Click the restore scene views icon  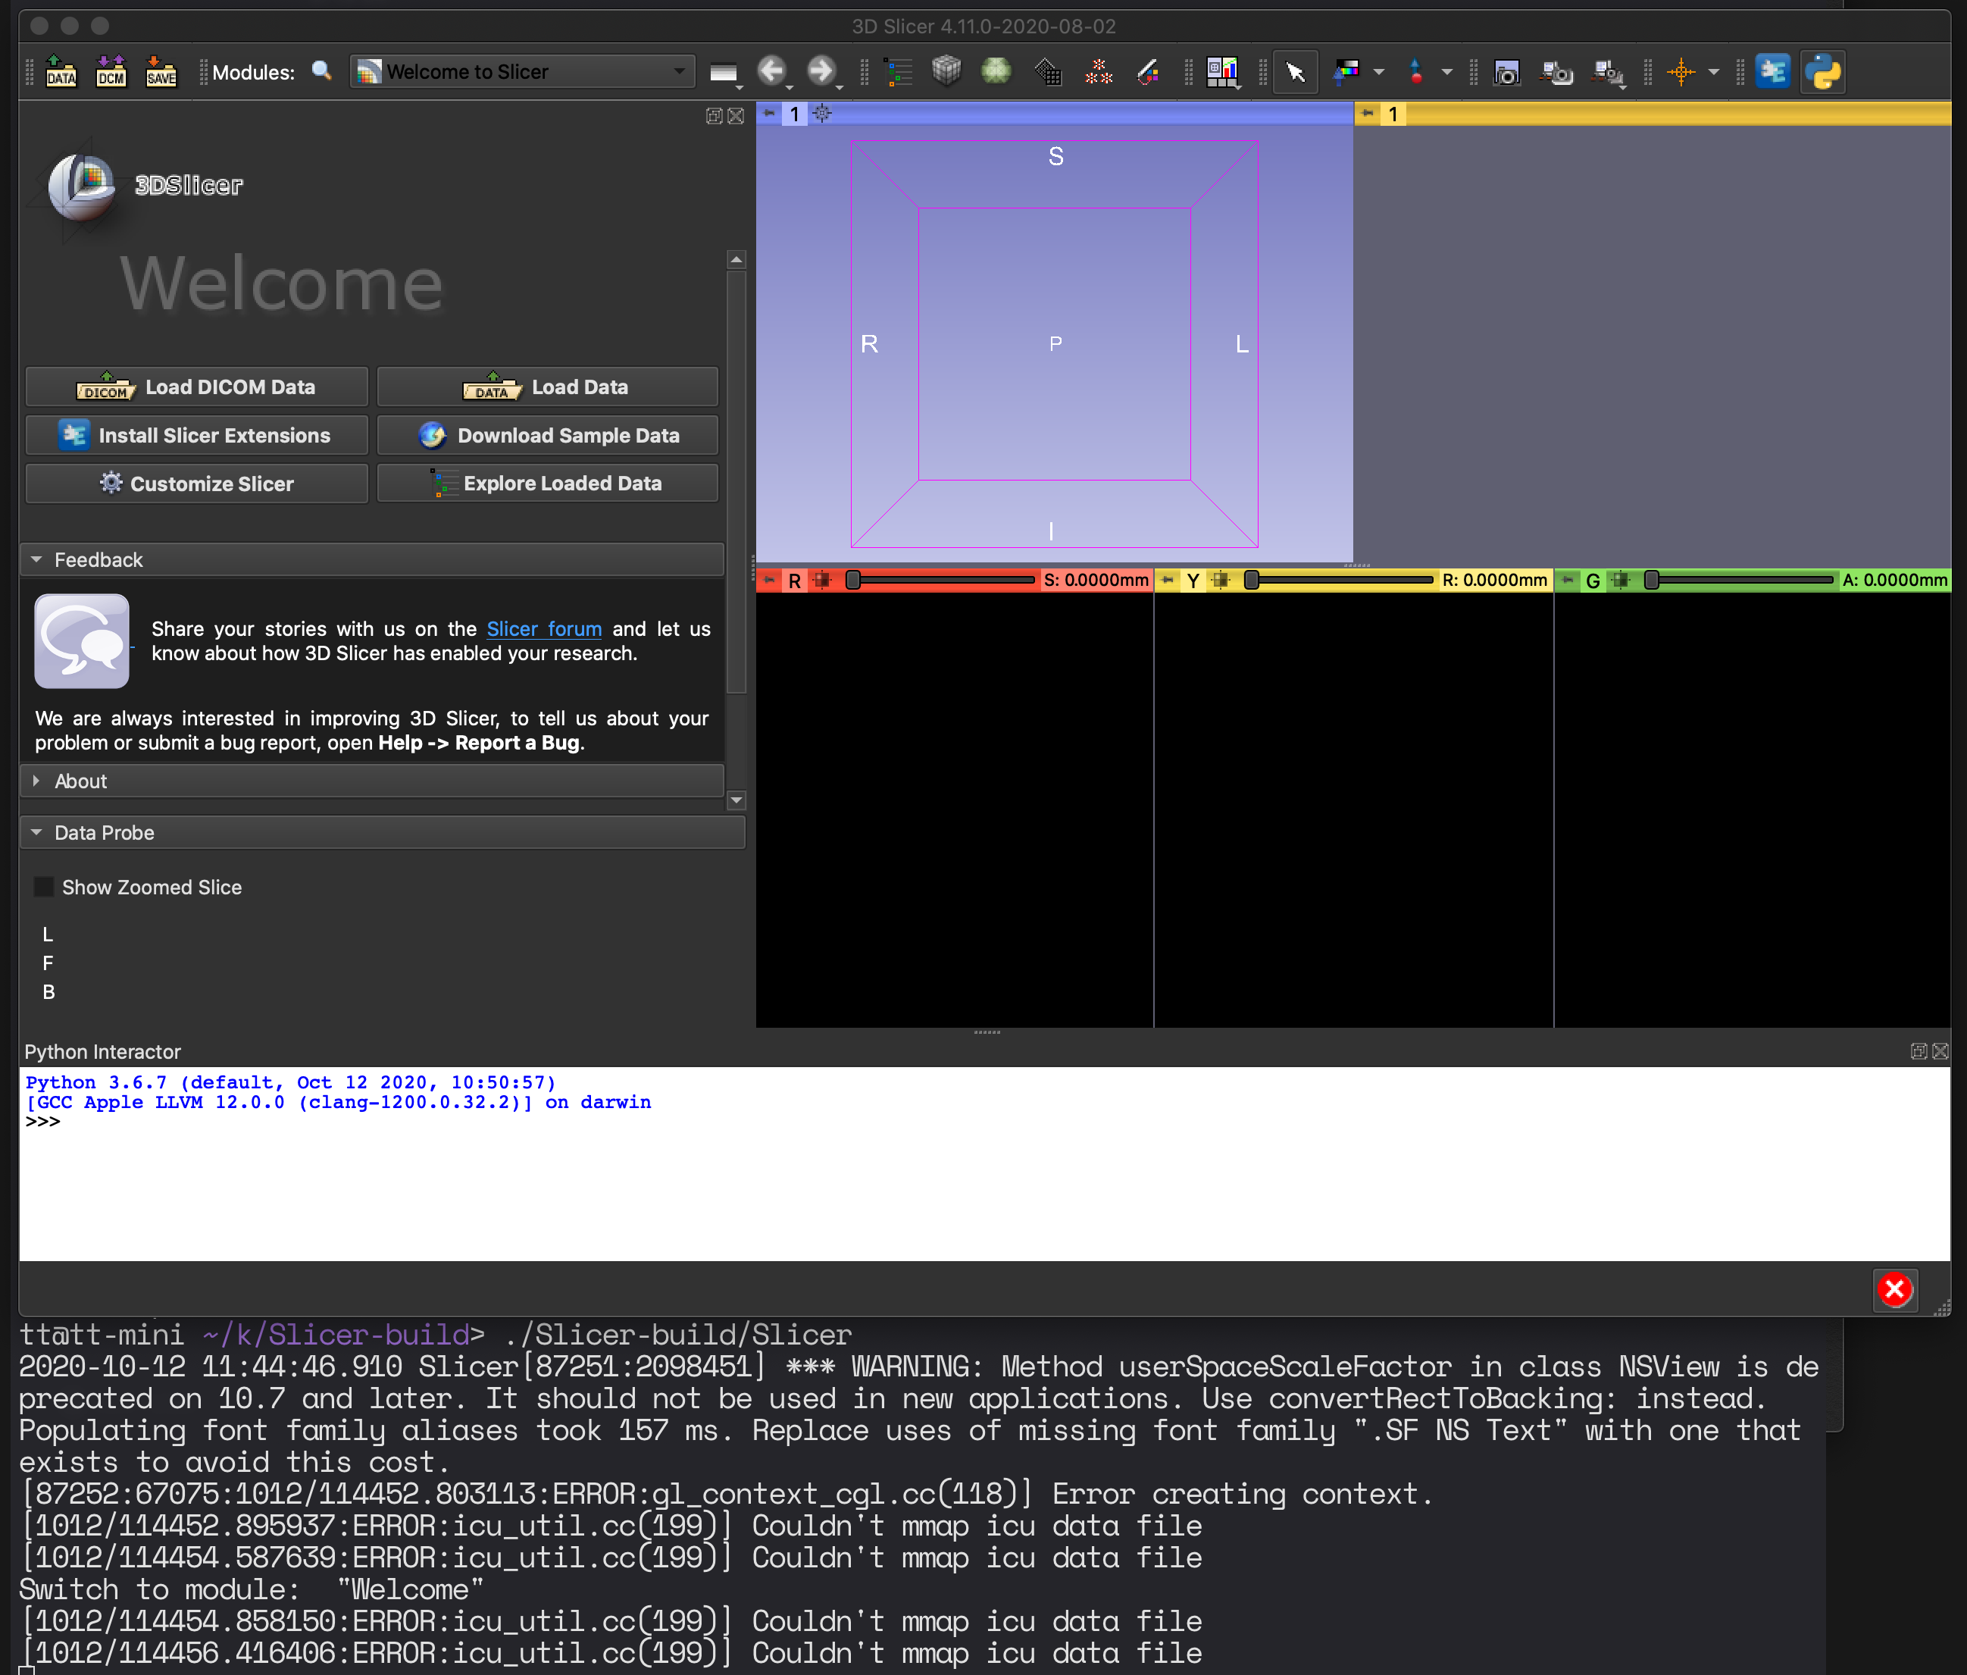(1608, 72)
